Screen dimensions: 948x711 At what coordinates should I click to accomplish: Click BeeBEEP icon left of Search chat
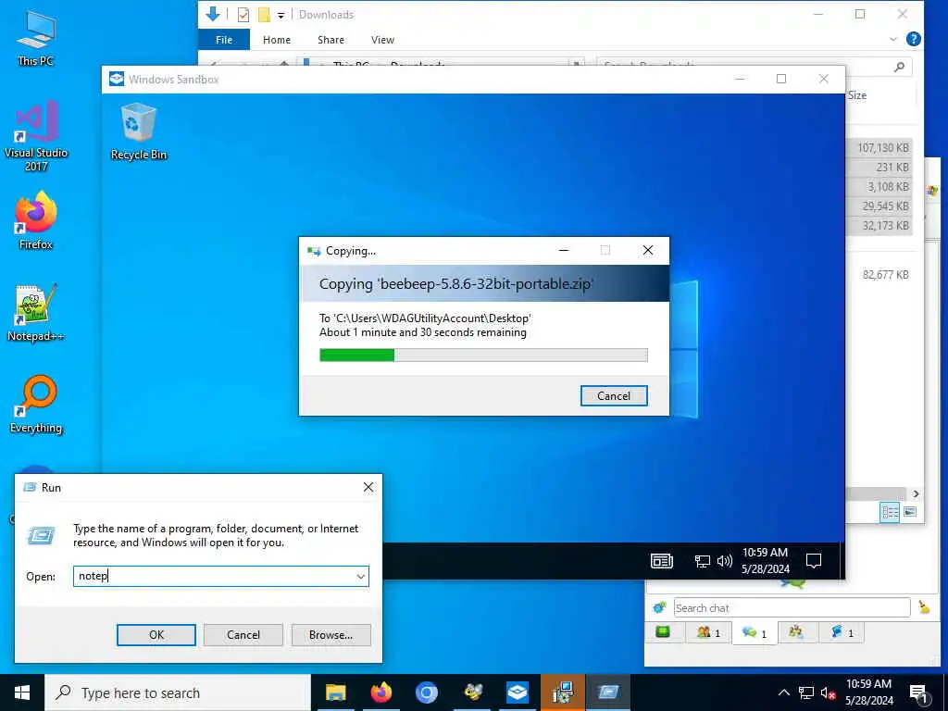click(x=659, y=607)
